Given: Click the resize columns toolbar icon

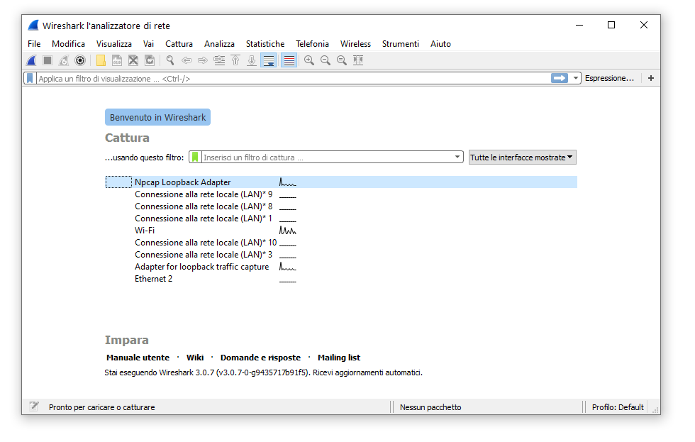Looking at the screenshot, I should click(358, 60).
